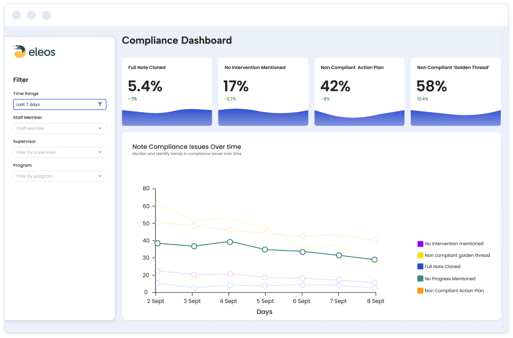Click the green data point at 7 Sept
Viewport: 513px width, 338px height.
coord(339,255)
